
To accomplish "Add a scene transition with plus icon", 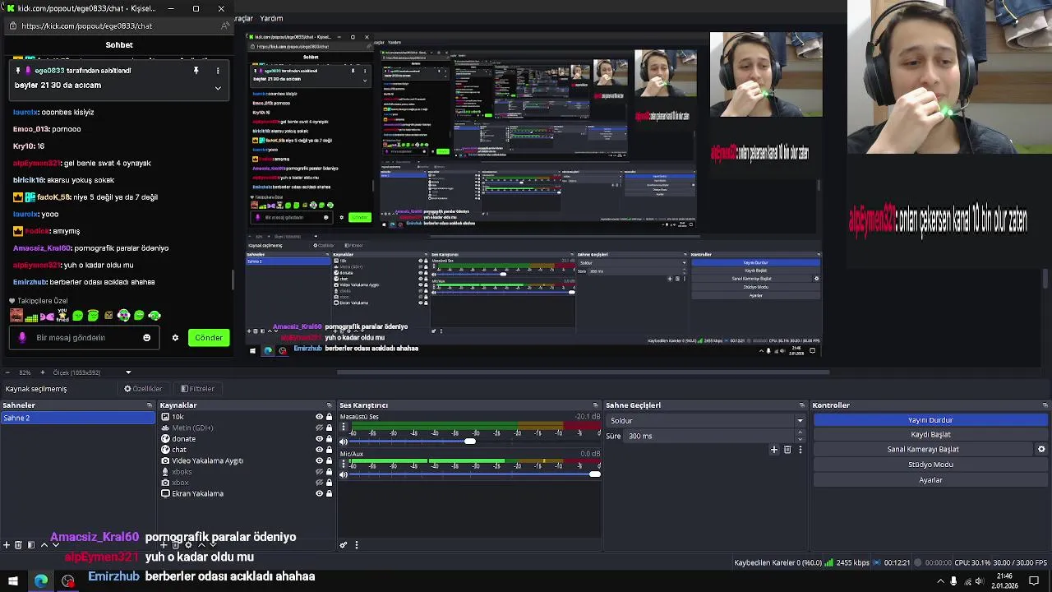I will pos(773,450).
